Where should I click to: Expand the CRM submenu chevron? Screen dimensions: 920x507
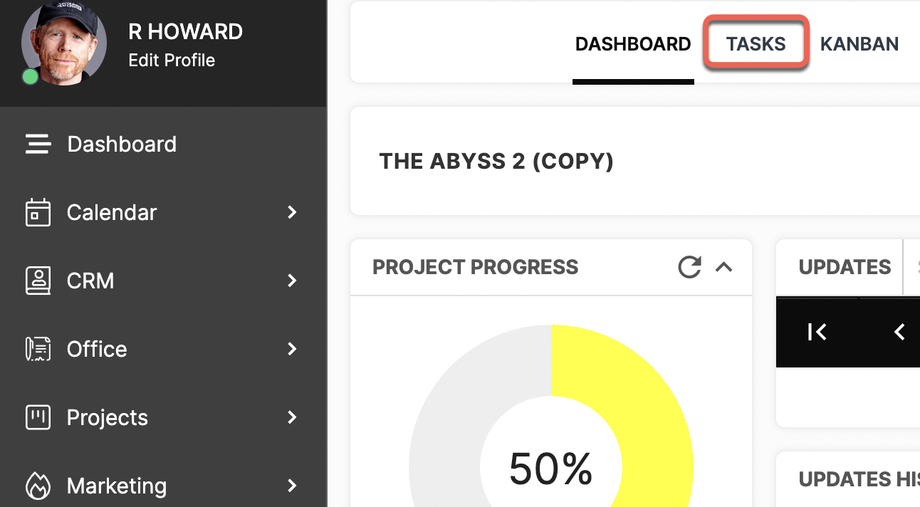click(292, 281)
